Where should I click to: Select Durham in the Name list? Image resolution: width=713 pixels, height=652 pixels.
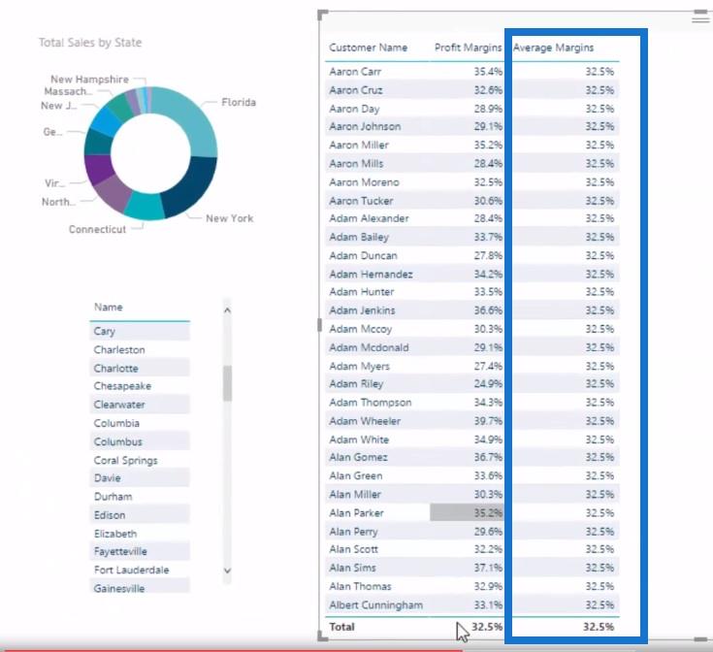(x=139, y=497)
